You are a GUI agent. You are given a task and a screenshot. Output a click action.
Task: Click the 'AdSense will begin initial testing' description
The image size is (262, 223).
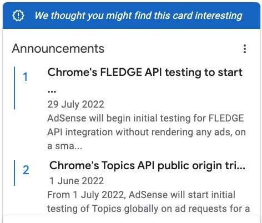pyautogui.click(x=145, y=118)
